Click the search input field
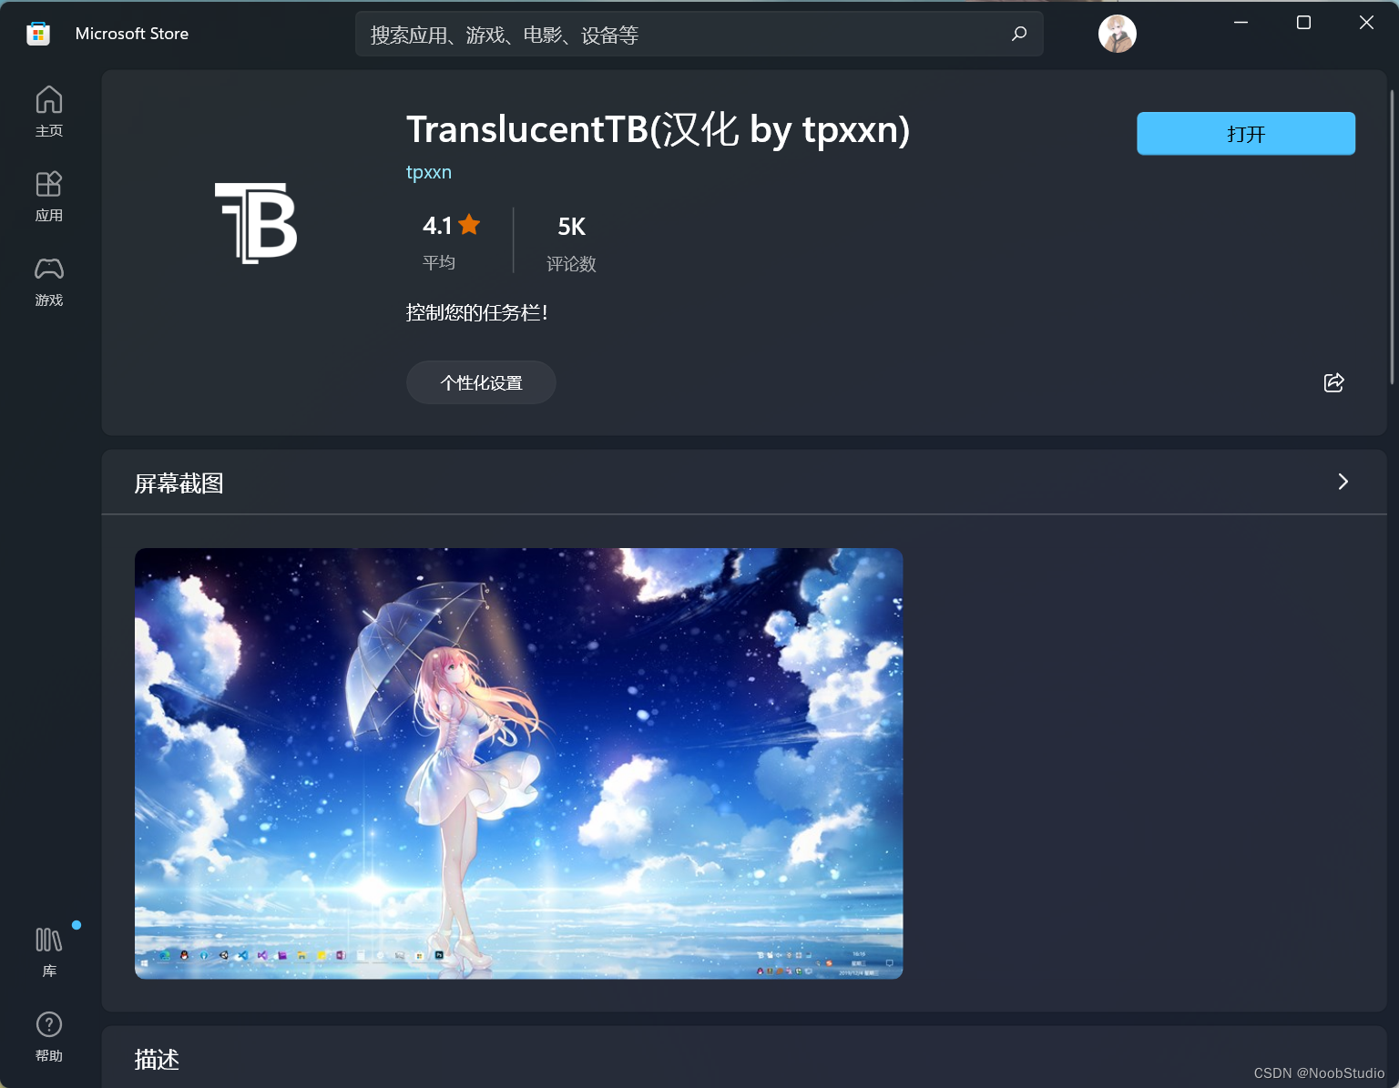Viewport: 1399px width, 1088px height. pyautogui.click(x=699, y=34)
